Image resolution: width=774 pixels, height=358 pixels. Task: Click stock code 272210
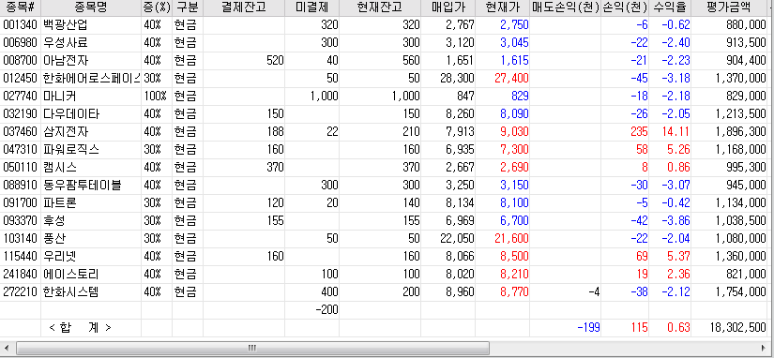click(20, 291)
